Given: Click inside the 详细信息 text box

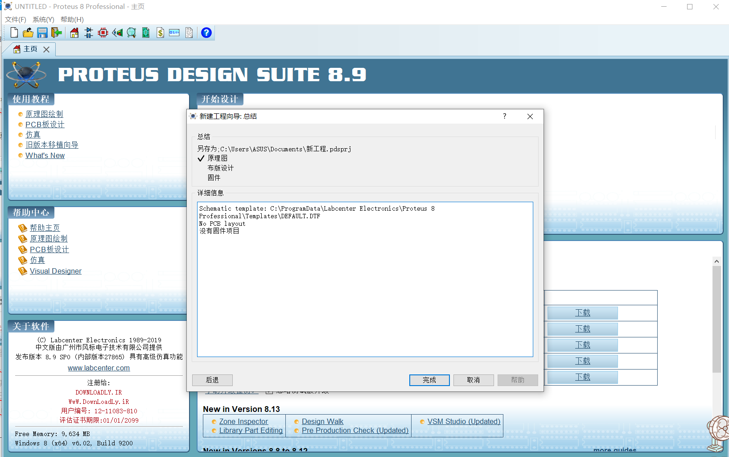Looking at the screenshot, I should click(365, 279).
